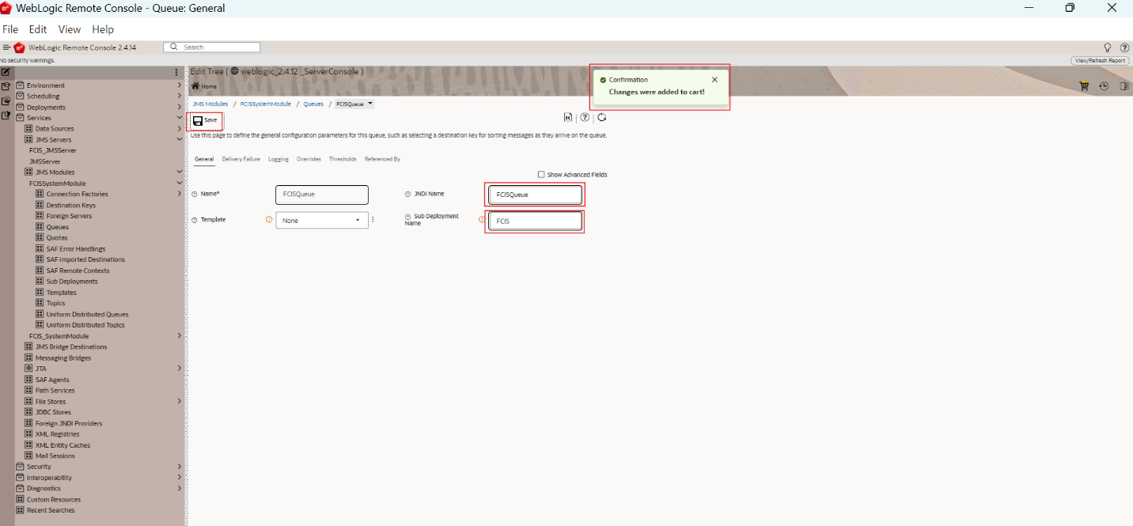The image size is (1133, 526).
Task: Switch to the Thresholds tab
Action: click(343, 159)
